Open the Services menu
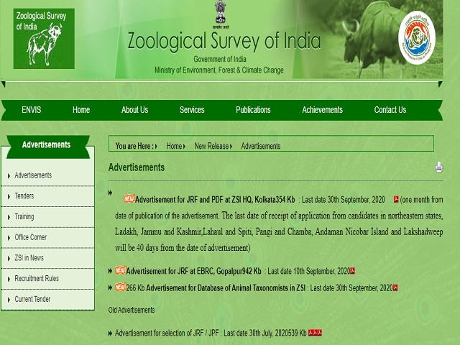 (x=192, y=110)
